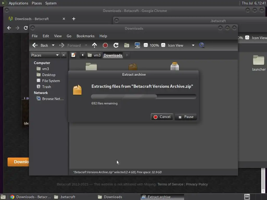Open the Places sidebar selector dropdown
Image resolution: width=267 pixels, height=200 pixels.
pyautogui.click(x=45, y=55)
